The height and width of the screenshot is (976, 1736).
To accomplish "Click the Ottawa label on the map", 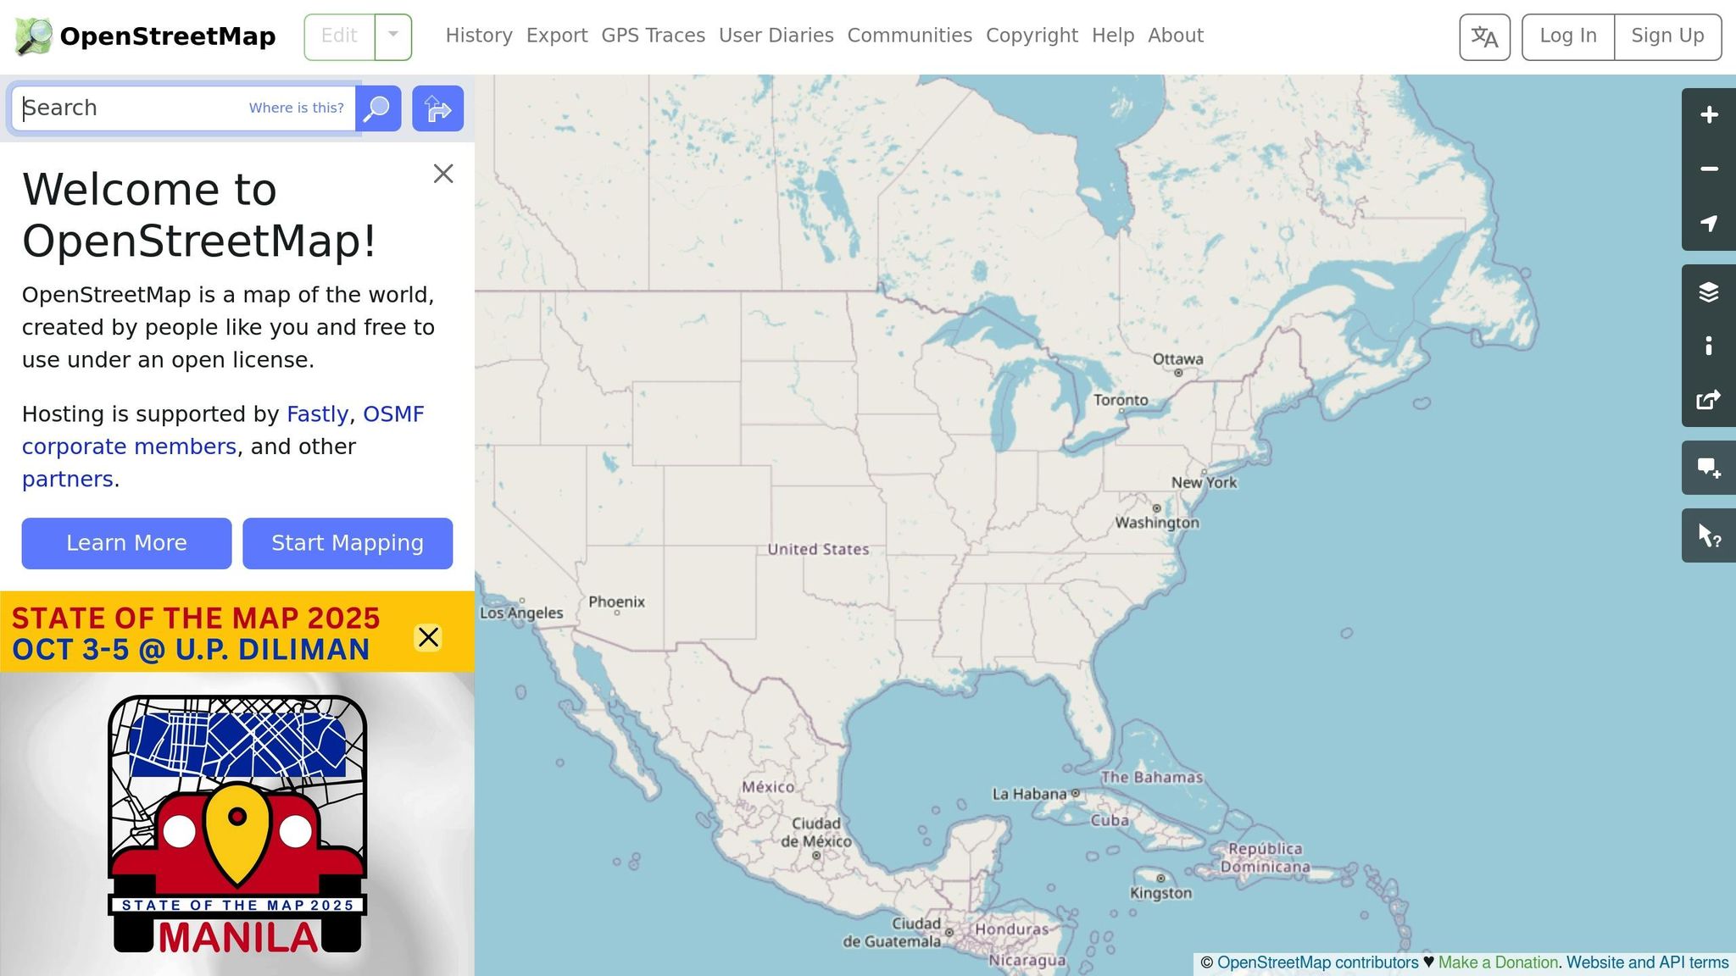I will (x=1177, y=359).
